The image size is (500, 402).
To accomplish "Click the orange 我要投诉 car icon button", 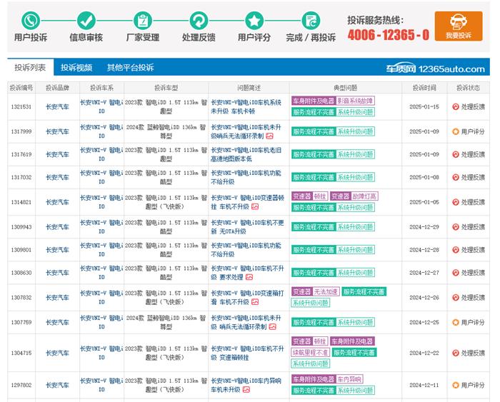I will click(458, 26).
